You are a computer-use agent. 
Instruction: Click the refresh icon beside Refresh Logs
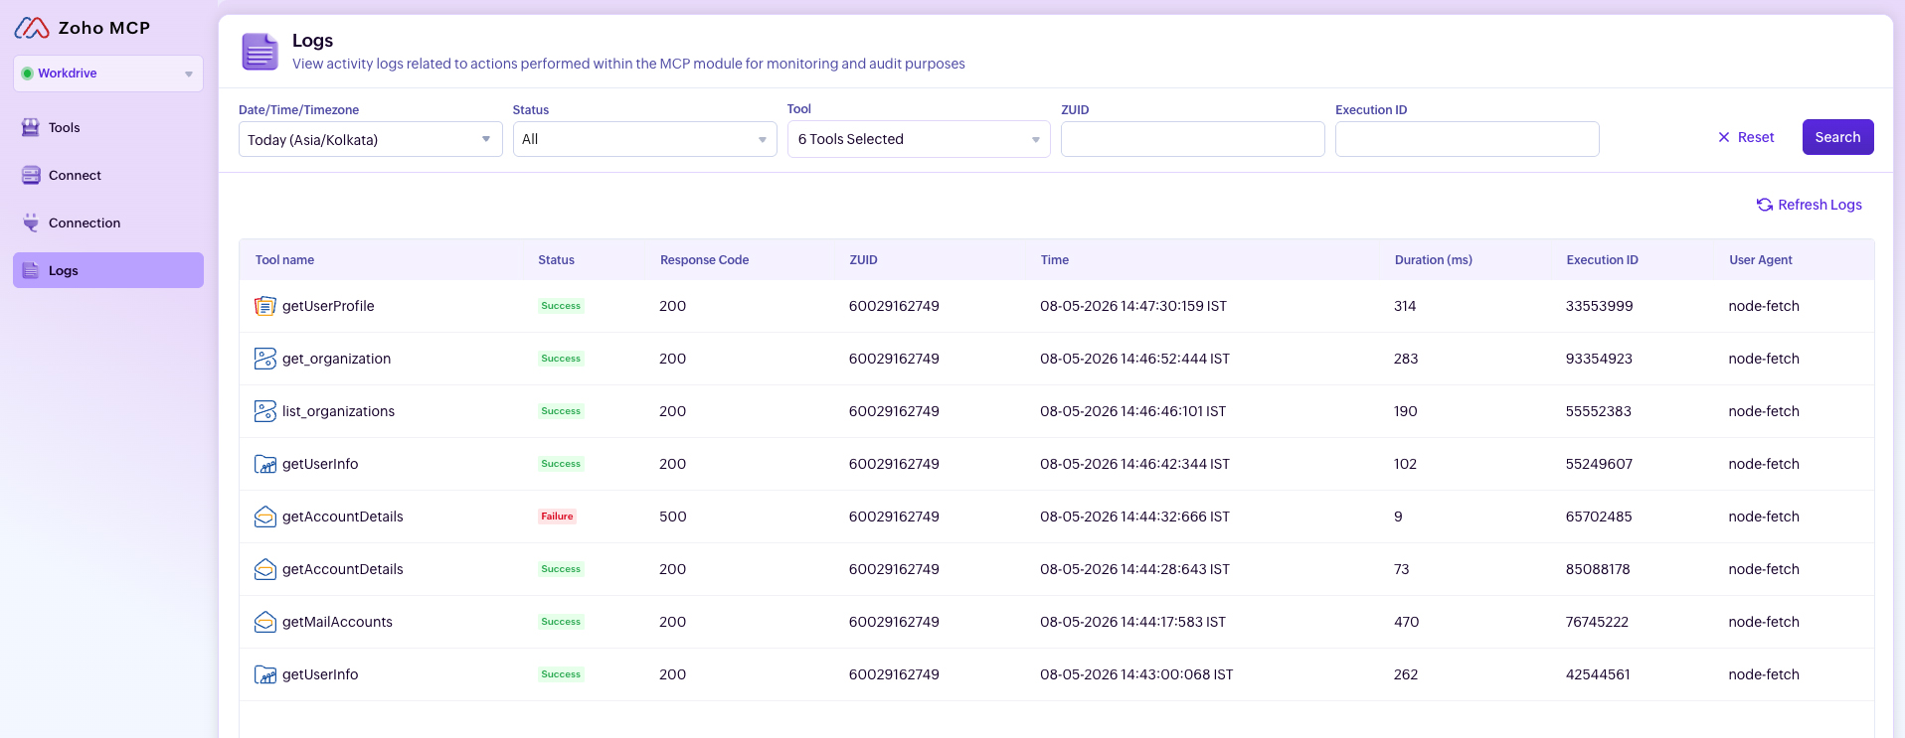tap(1765, 205)
